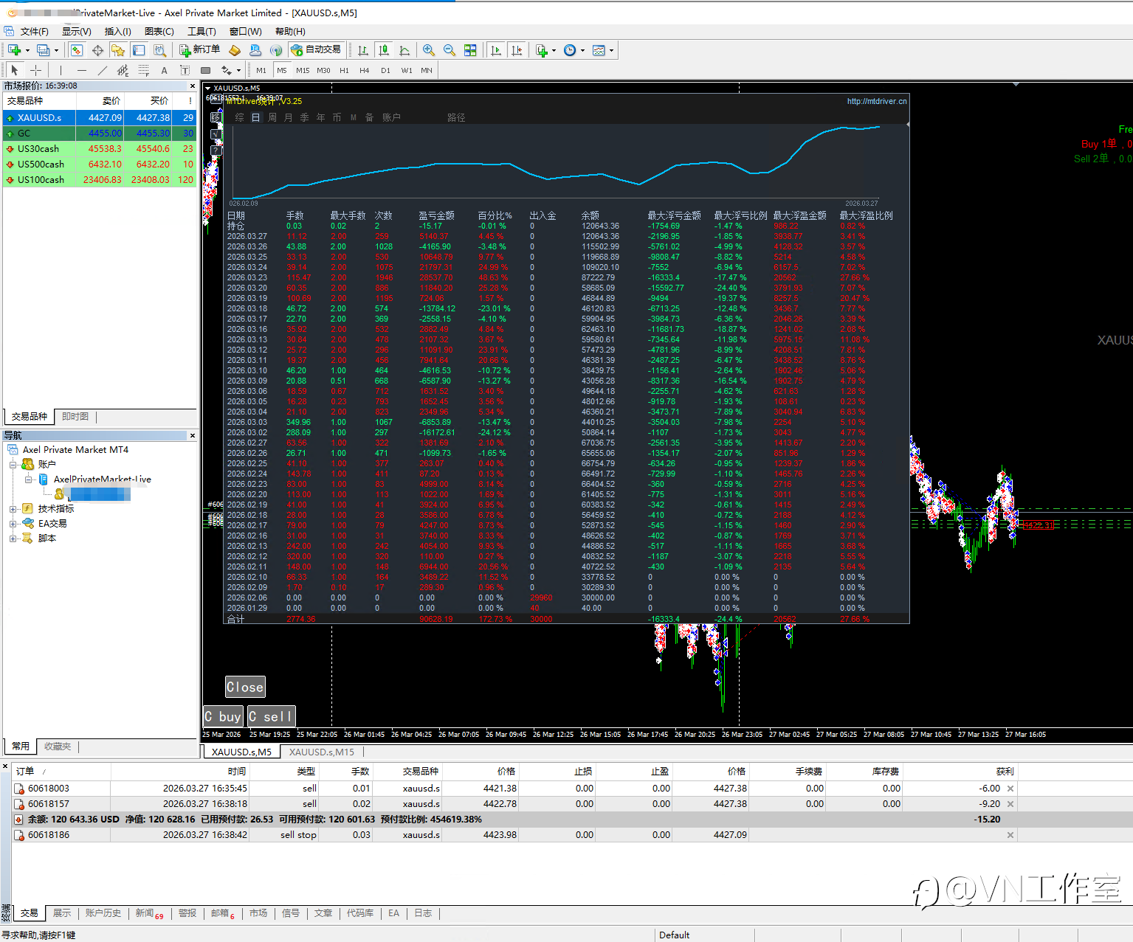The width and height of the screenshot is (1133, 942).
Task: Open the XAUUSD.s,M15 chart tab
Action: [322, 752]
